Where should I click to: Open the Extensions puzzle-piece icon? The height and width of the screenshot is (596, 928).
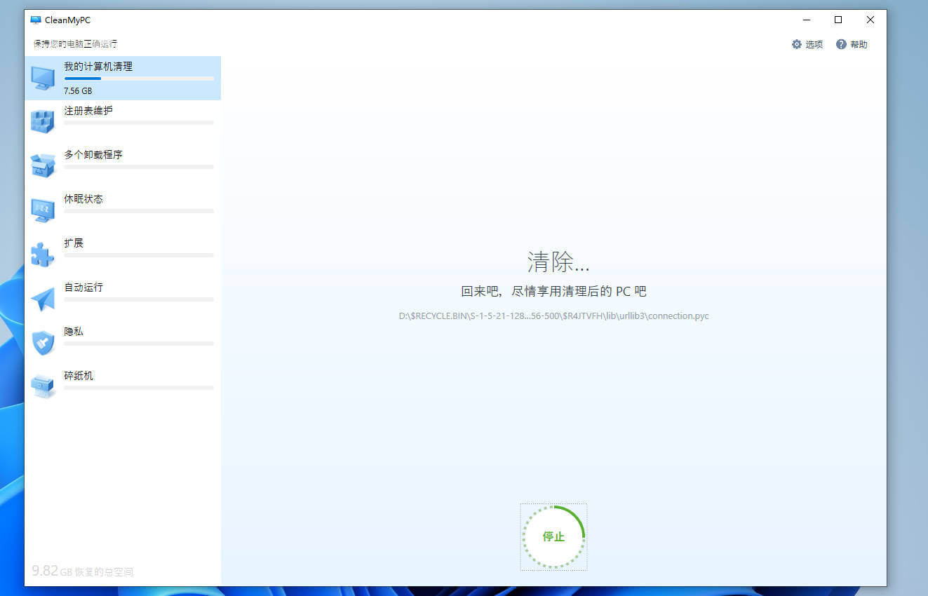43,253
